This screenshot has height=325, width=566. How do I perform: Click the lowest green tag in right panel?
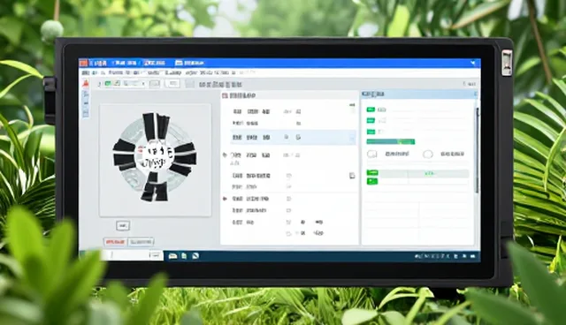(372, 181)
